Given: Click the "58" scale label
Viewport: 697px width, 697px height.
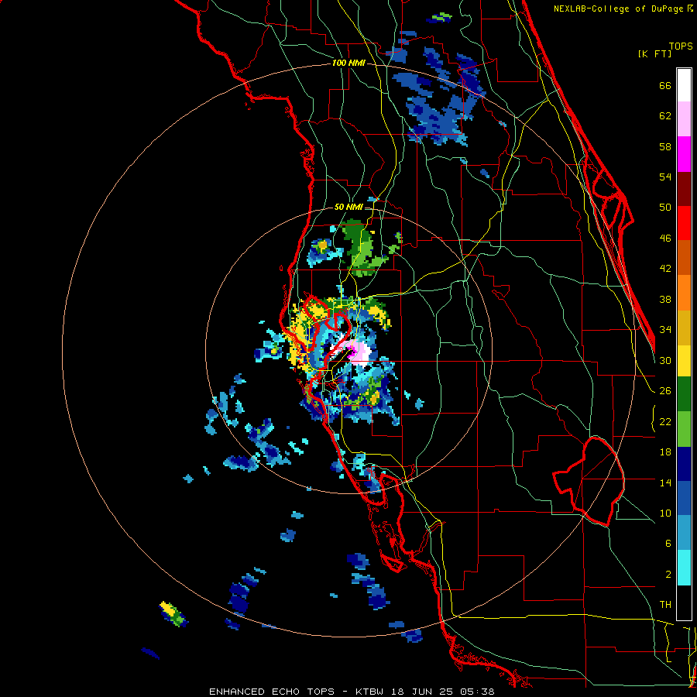Looking at the screenshot, I should (665, 147).
